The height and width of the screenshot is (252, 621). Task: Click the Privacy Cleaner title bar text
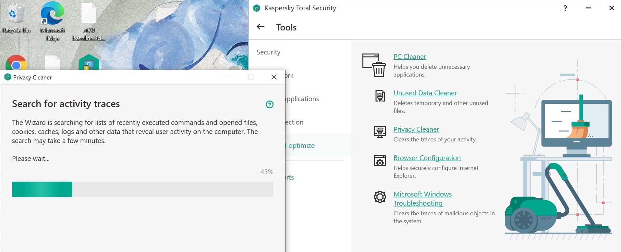tap(32, 78)
